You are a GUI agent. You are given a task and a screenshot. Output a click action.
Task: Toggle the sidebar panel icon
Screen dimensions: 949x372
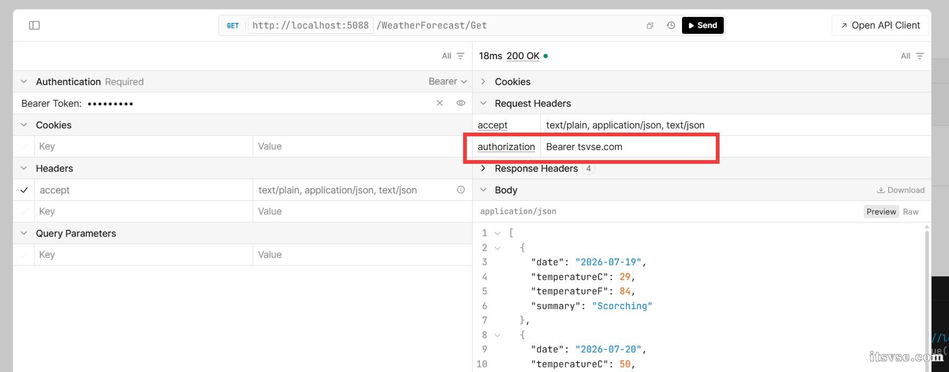tap(34, 25)
